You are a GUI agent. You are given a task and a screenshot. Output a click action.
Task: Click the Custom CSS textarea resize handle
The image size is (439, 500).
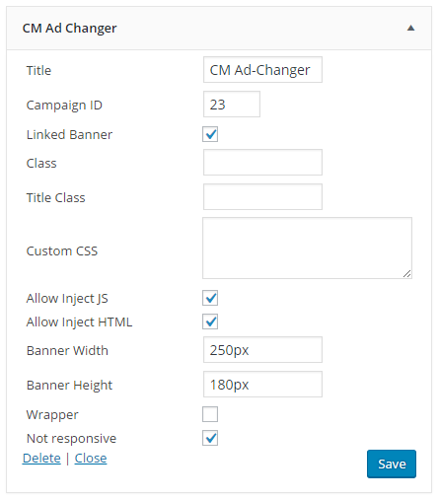click(407, 274)
